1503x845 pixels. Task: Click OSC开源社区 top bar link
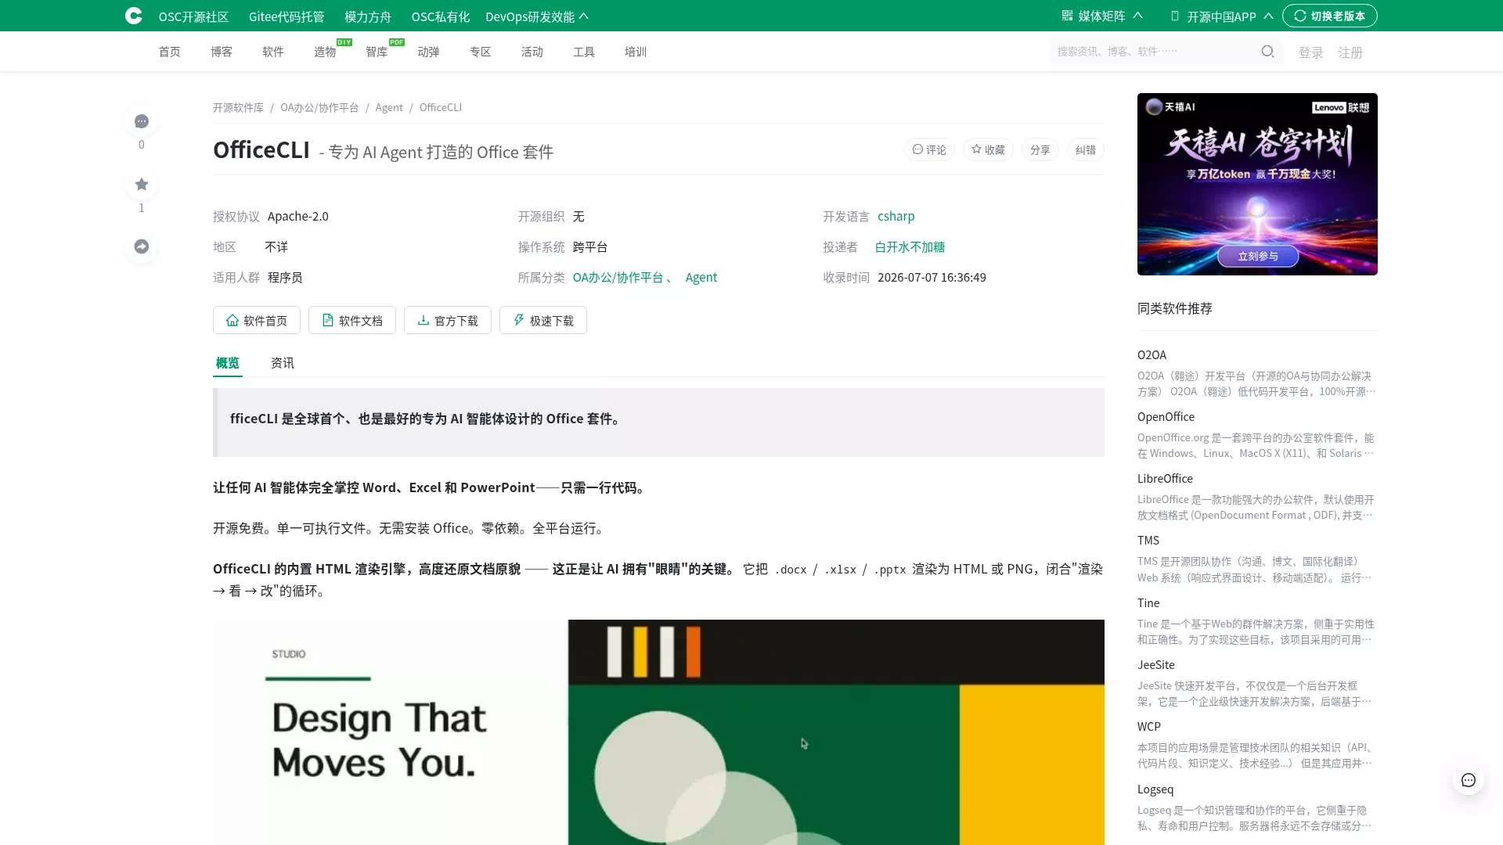[x=193, y=16]
